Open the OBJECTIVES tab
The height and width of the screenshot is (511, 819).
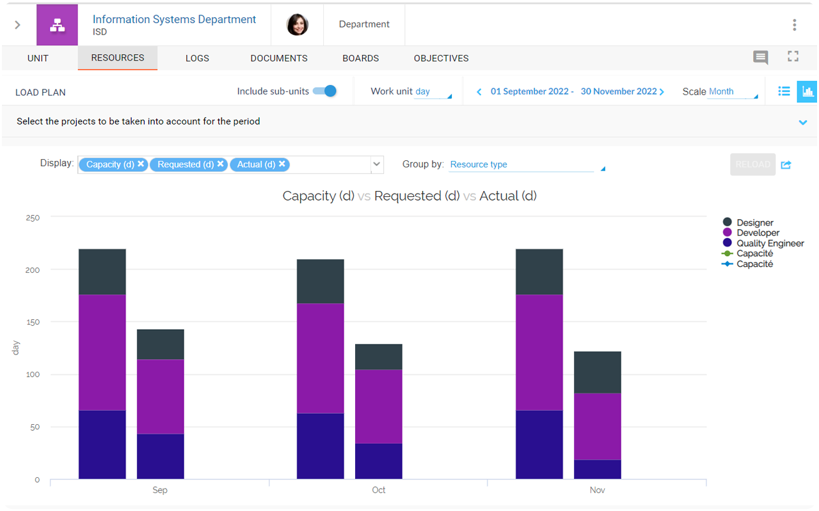(x=441, y=58)
